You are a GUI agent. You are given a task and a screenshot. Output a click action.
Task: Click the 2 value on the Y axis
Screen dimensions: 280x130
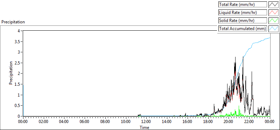[x=19, y=74]
